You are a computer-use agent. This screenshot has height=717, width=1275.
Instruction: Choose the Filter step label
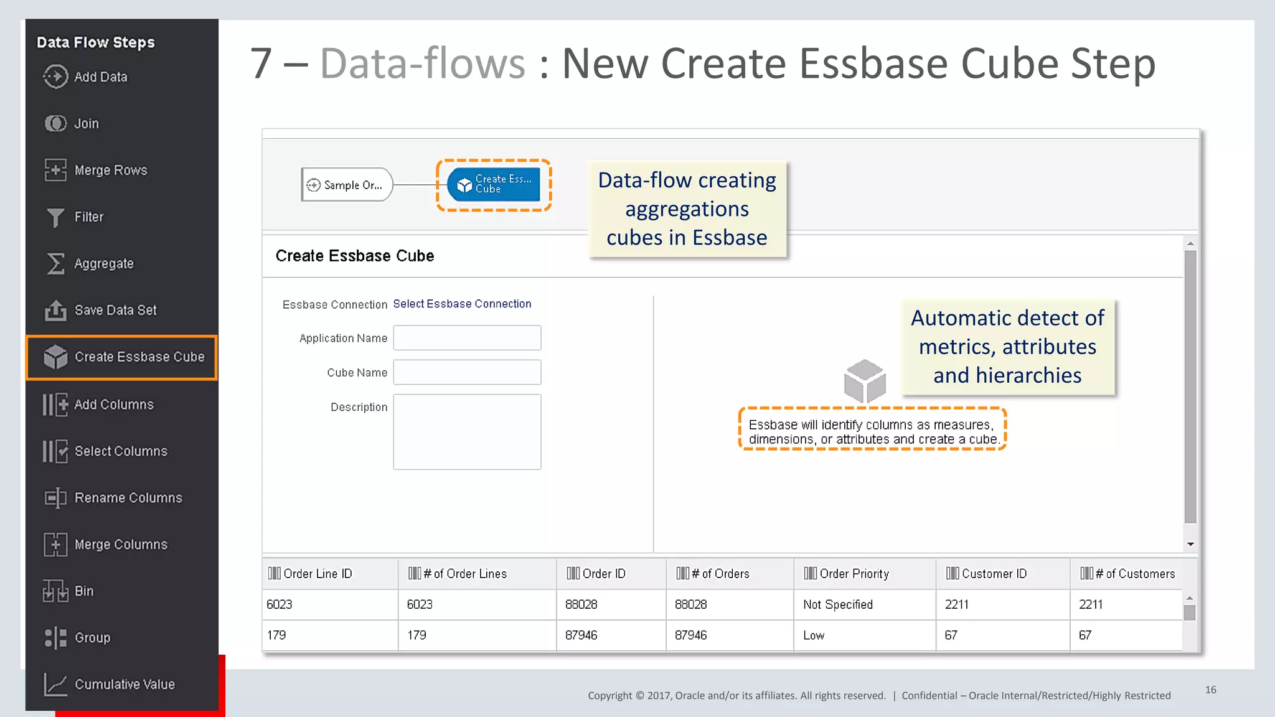click(x=89, y=217)
